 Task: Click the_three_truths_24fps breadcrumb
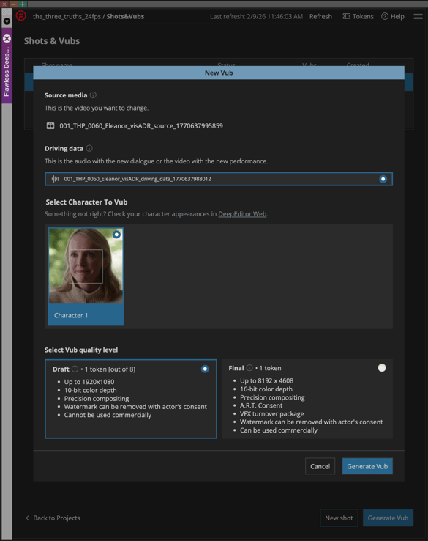pyautogui.click(x=67, y=16)
